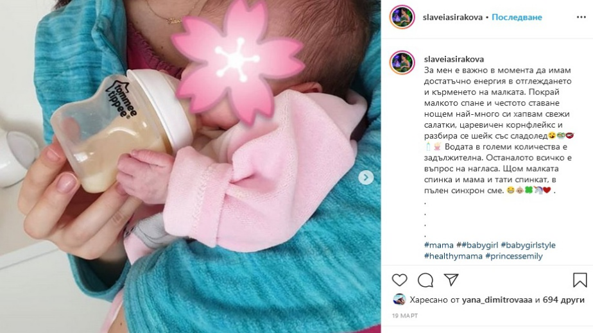
Task: Open the three-dot more options menu
Action: point(581,17)
